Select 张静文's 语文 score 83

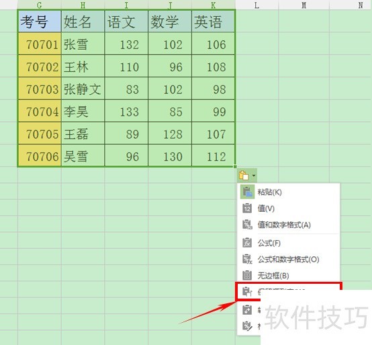point(126,88)
